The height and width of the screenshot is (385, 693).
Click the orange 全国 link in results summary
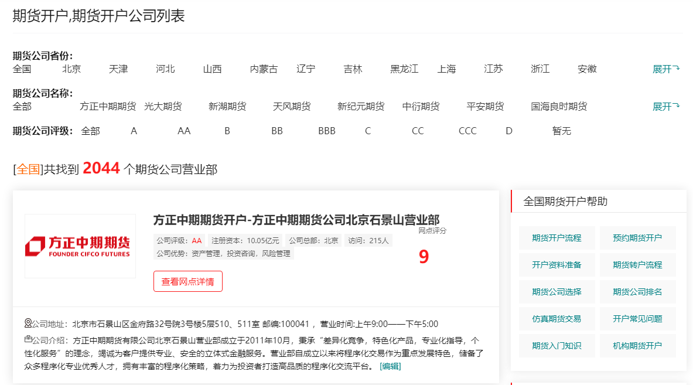click(28, 169)
